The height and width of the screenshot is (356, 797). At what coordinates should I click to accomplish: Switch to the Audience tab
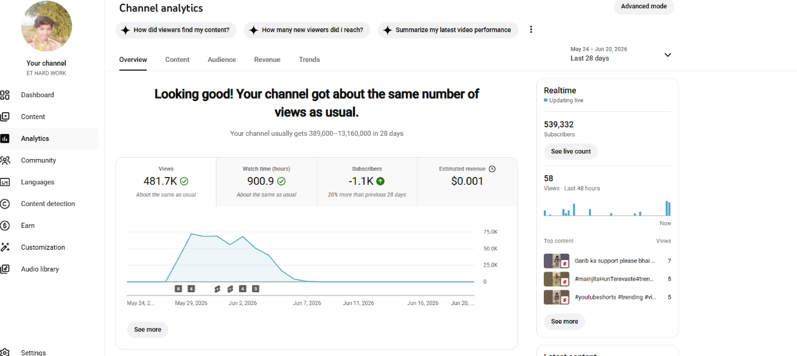[222, 59]
